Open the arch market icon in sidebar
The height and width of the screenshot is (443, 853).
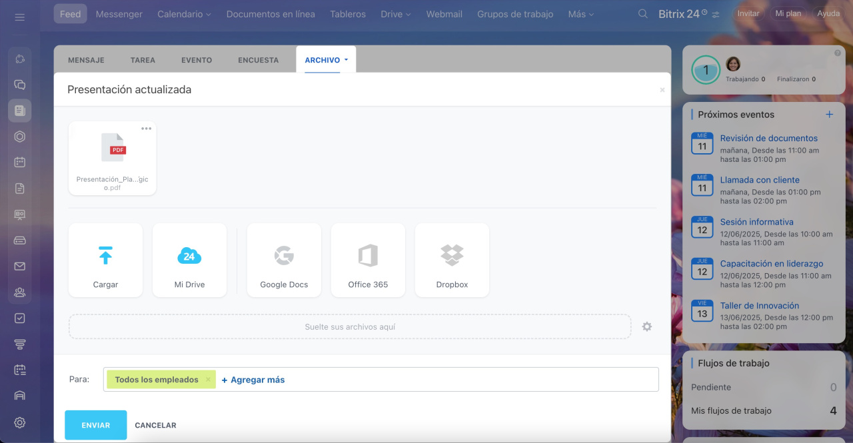19,396
